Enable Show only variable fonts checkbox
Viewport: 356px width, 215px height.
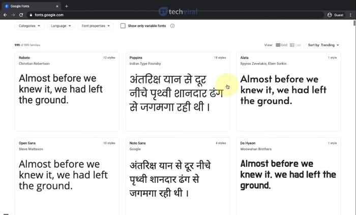click(123, 26)
